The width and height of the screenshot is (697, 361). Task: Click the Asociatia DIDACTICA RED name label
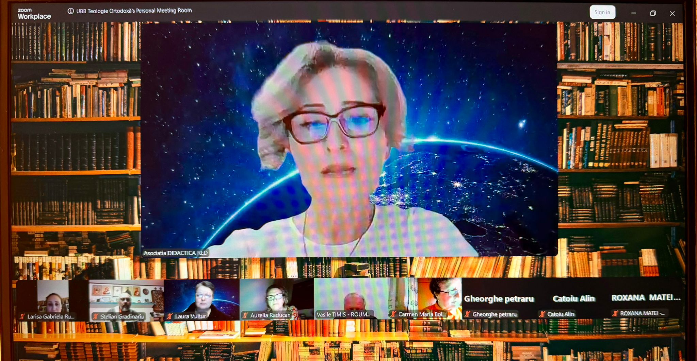[175, 253]
